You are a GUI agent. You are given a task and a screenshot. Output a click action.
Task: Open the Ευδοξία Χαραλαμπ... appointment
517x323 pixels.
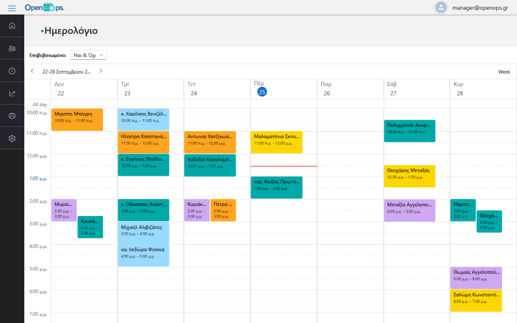click(x=210, y=165)
